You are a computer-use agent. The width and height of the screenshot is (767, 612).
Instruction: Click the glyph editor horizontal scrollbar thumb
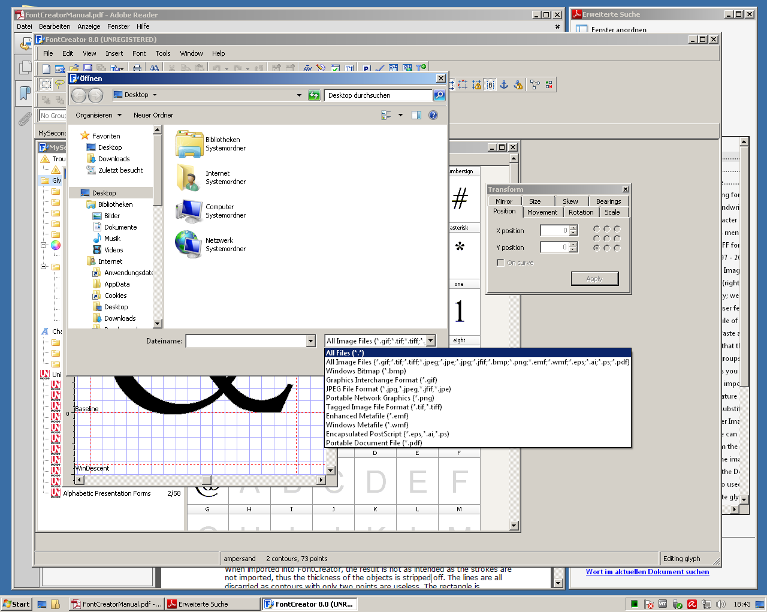click(207, 480)
